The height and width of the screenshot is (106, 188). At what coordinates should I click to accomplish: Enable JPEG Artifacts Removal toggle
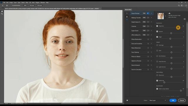pos(148,35)
